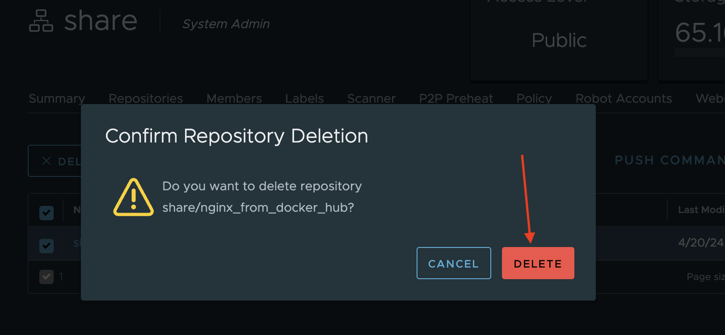Select the Scanner tab
The height and width of the screenshot is (335, 725).
pos(371,98)
